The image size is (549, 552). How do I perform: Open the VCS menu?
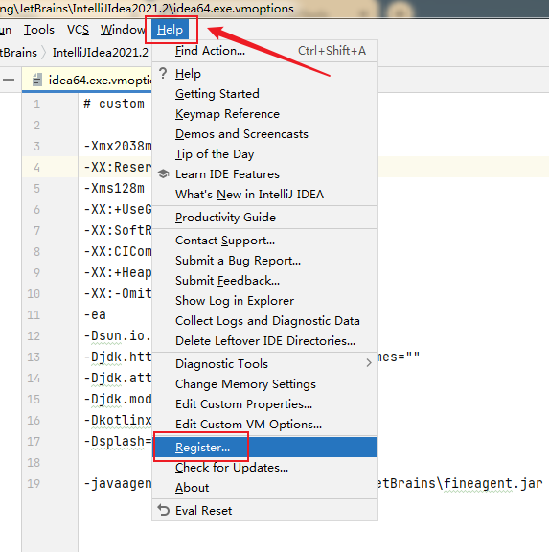pos(78,30)
